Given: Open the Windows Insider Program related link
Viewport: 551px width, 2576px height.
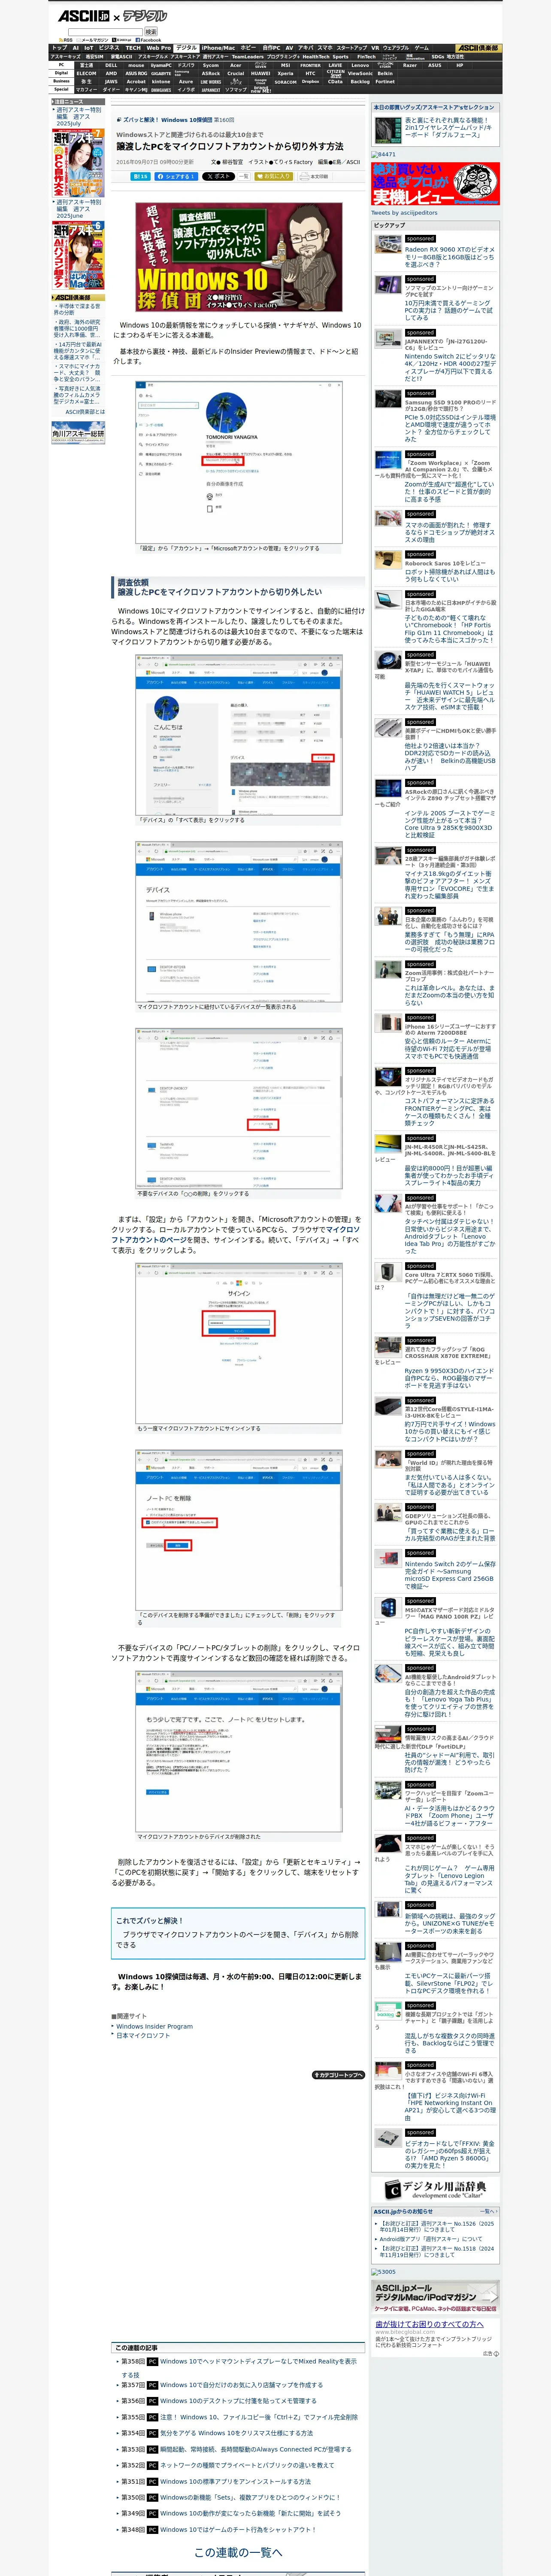Looking at the screenshot, I should coord(154,2026).
